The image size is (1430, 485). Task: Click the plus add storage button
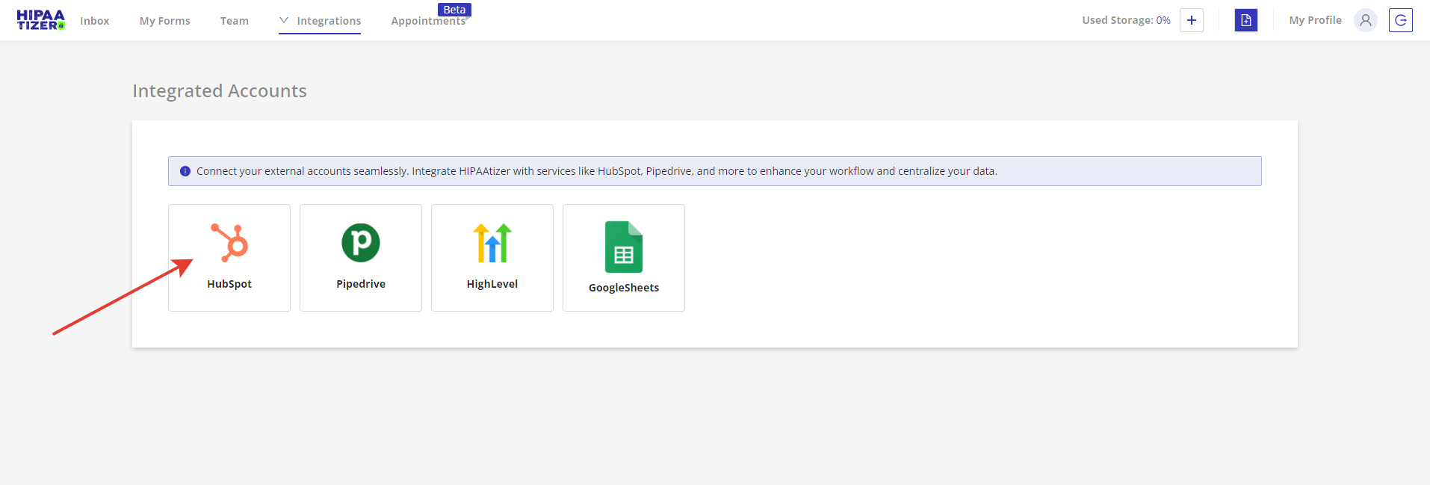pos(1192,20)
